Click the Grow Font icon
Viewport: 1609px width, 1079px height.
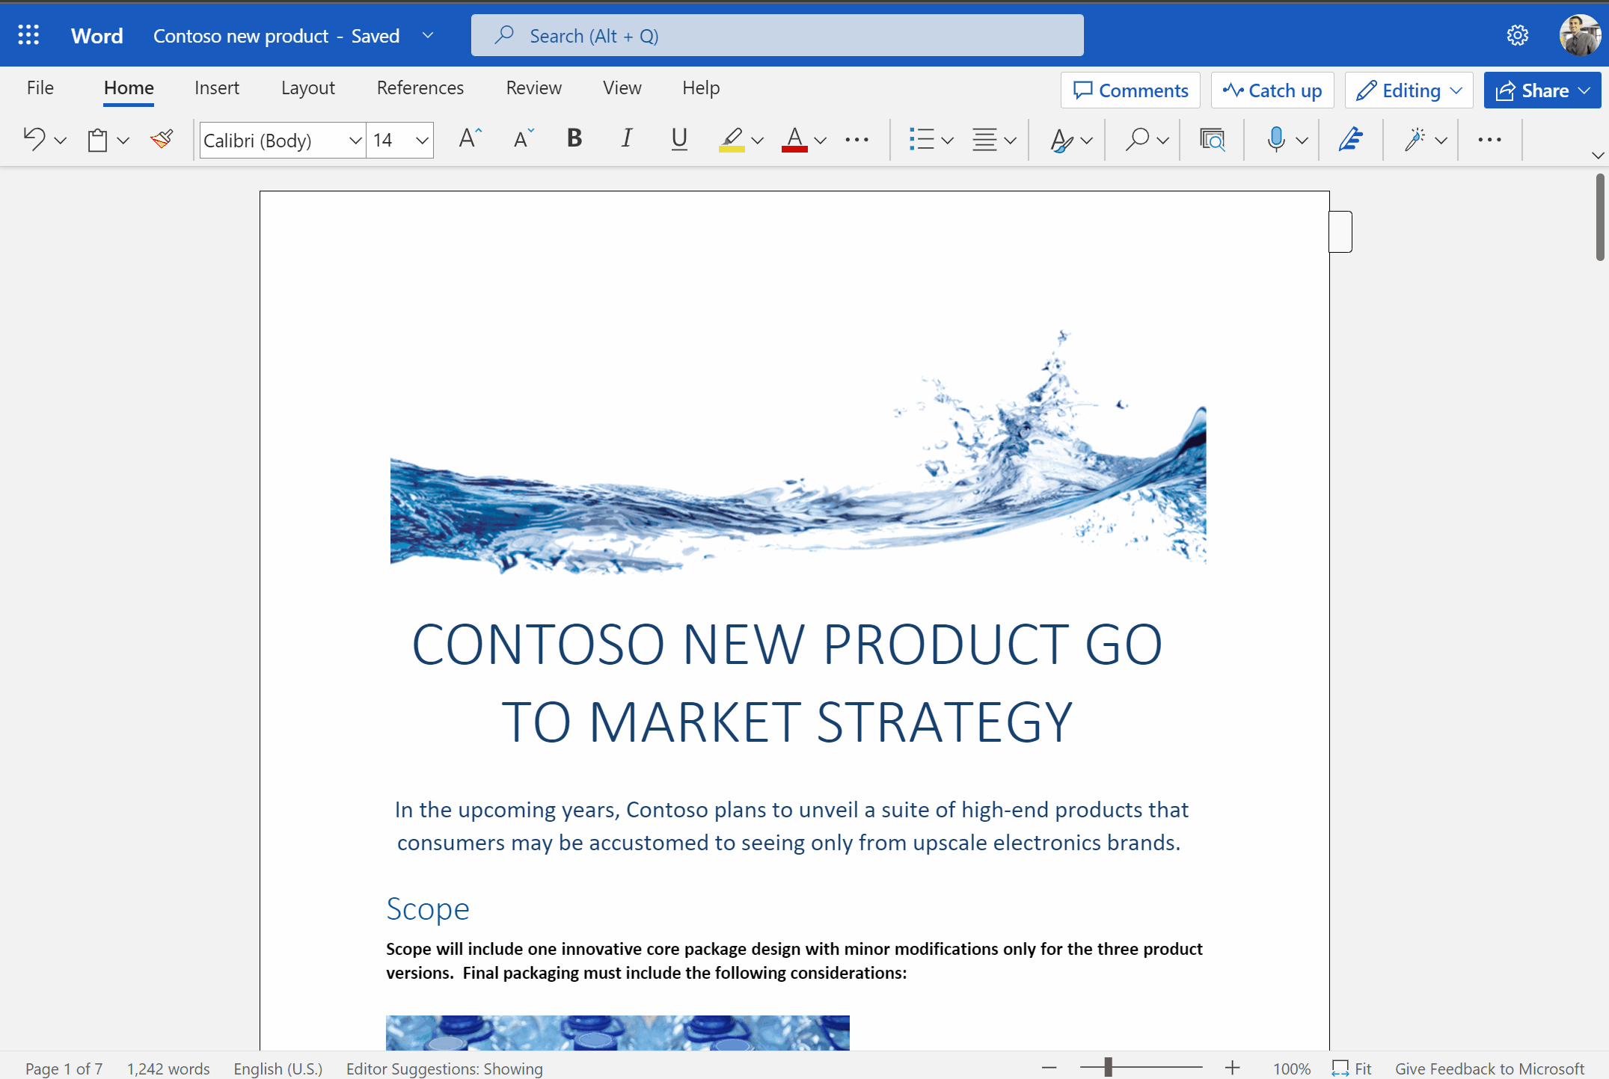[470, 139]
